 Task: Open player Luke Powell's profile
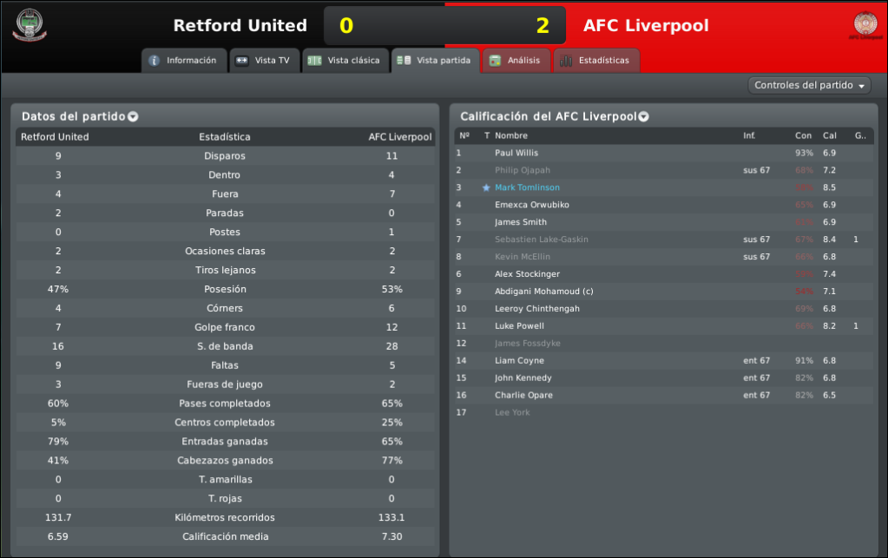click(x=519, y=326)
